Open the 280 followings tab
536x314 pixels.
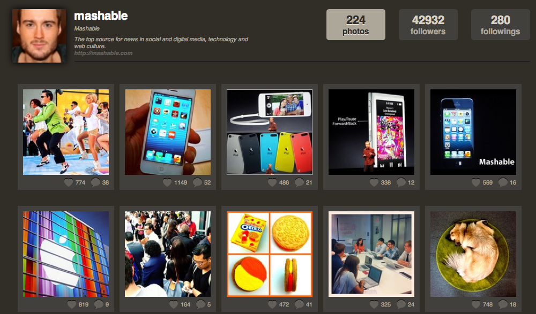(501, 25)
